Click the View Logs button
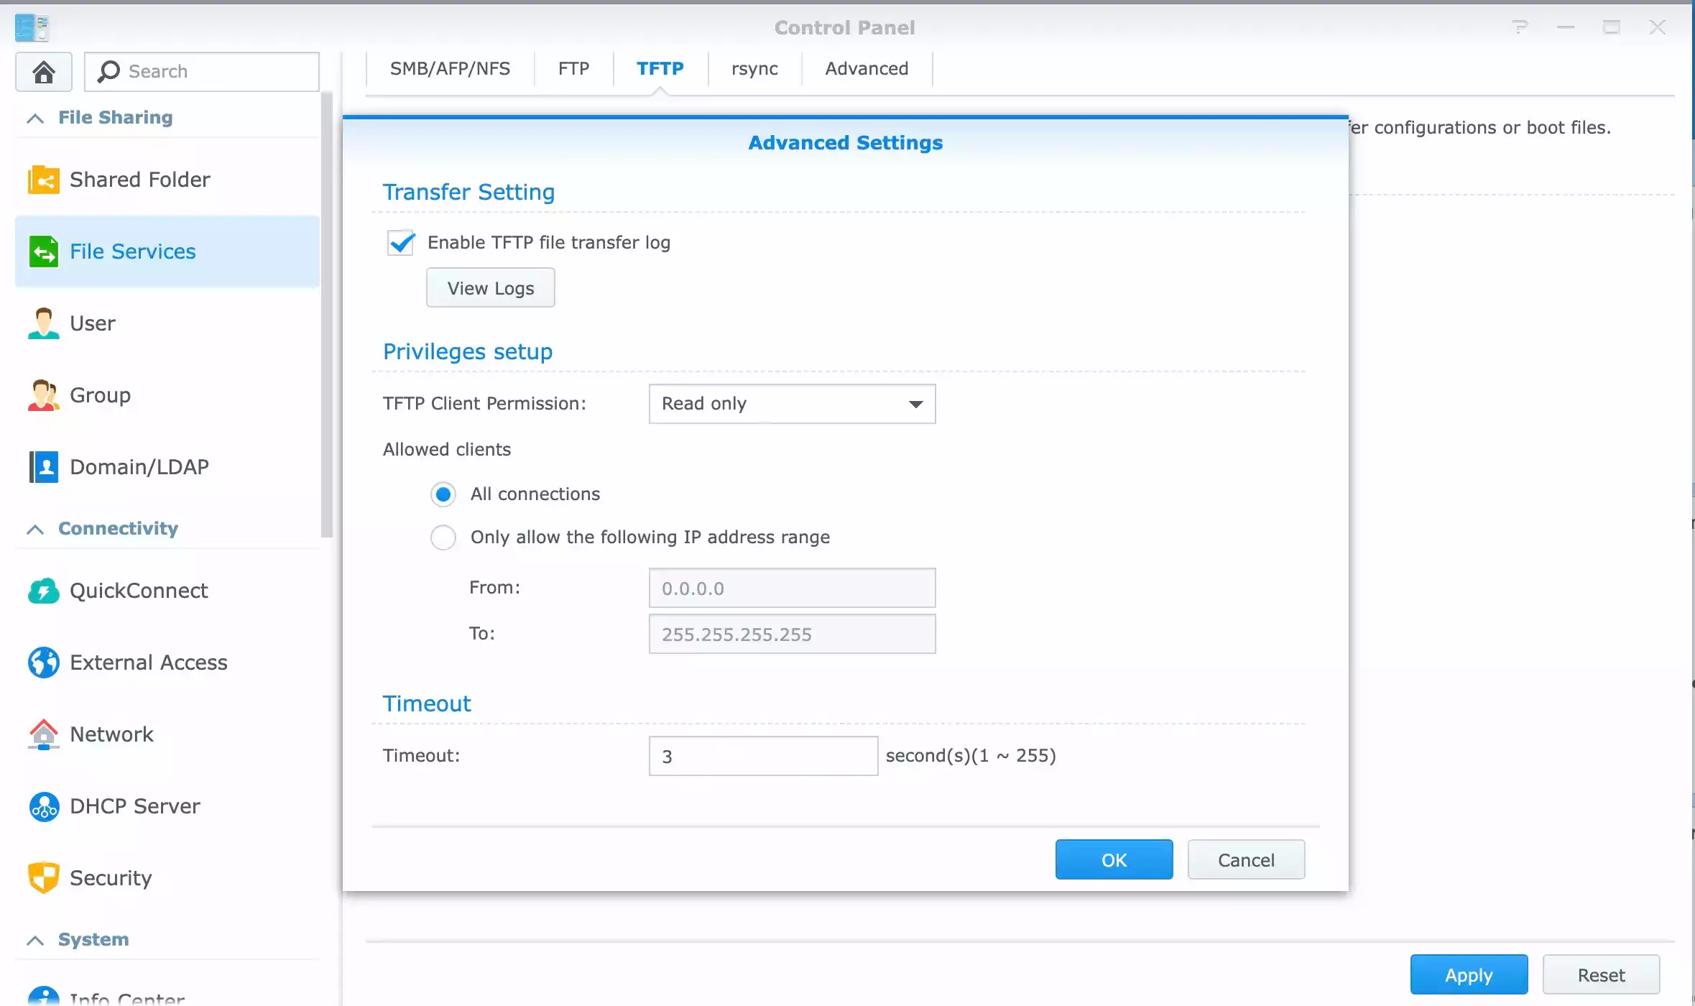Screen dimensions: 1695x1006 (x=490, y=288)
